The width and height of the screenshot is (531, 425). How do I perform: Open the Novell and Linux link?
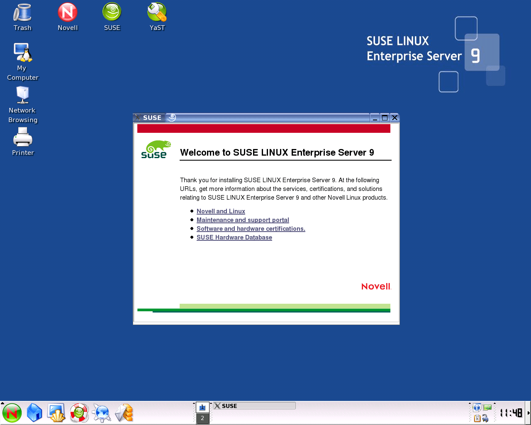[221, 211]
